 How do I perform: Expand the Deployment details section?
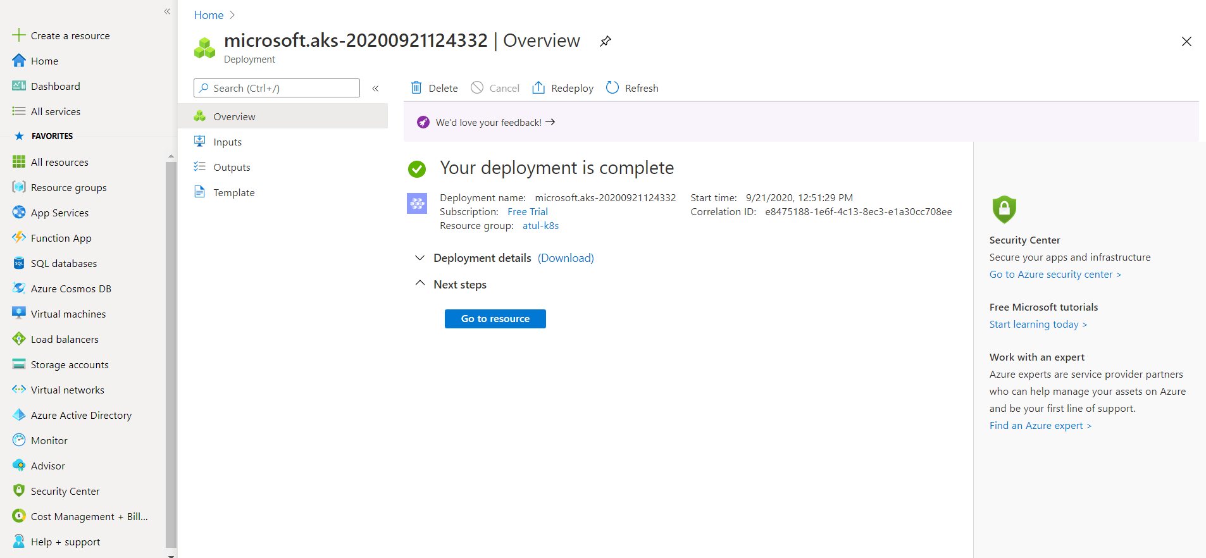pos(420,258)
